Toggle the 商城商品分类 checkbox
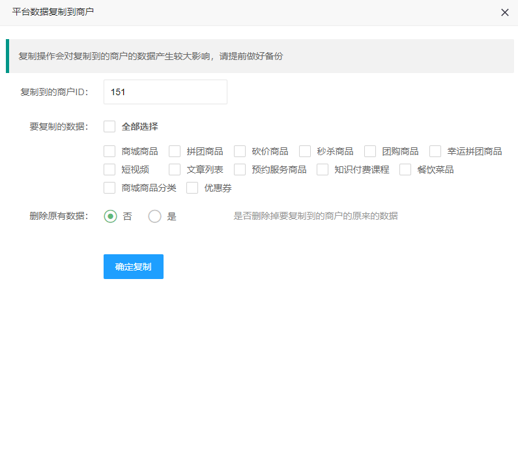 109,188
